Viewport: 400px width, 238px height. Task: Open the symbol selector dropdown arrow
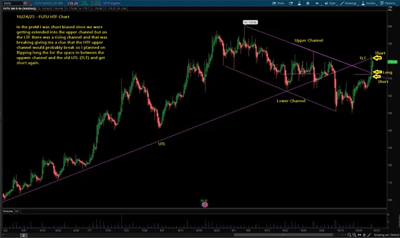coord(25,4)
